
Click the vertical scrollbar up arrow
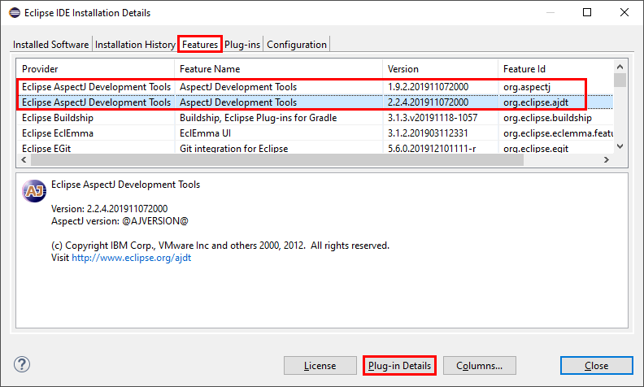coord(620,67)
